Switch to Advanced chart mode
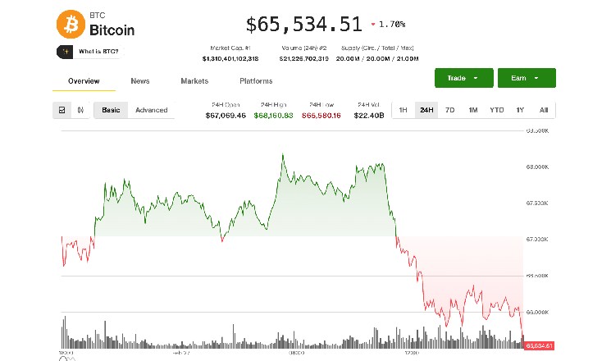The height and width of the screenshot is (361, 611). [x=151, y=110]
